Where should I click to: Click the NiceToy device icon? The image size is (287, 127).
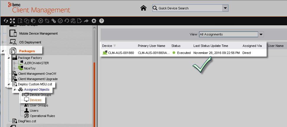tap(21, 68)
